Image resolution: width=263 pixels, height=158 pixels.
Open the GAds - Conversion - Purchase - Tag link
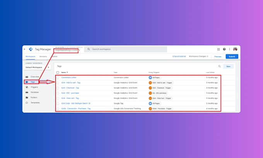pos(76,109)
